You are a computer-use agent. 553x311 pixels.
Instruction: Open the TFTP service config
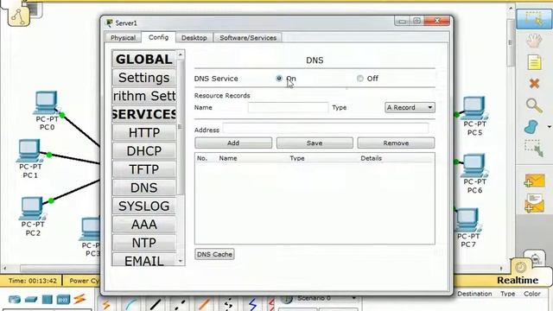pyautogui.click(x=144, y=169)
